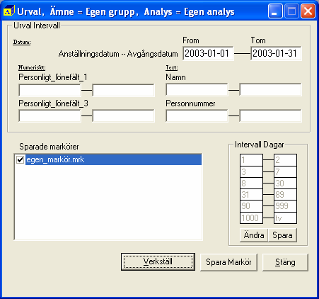Click second Personligt_lönefält_1 input box
This screenshot has width=319, height=299.
coord(124,90)
